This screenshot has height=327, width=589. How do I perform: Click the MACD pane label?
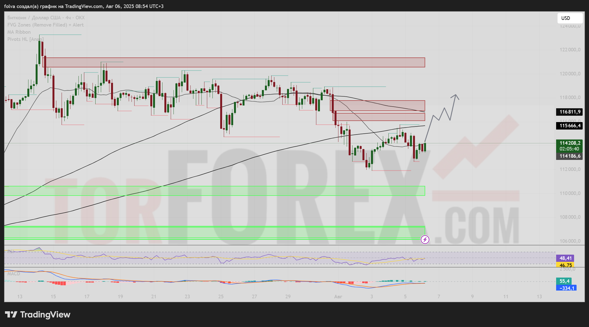pyautogui.click(x=14, y=274)
